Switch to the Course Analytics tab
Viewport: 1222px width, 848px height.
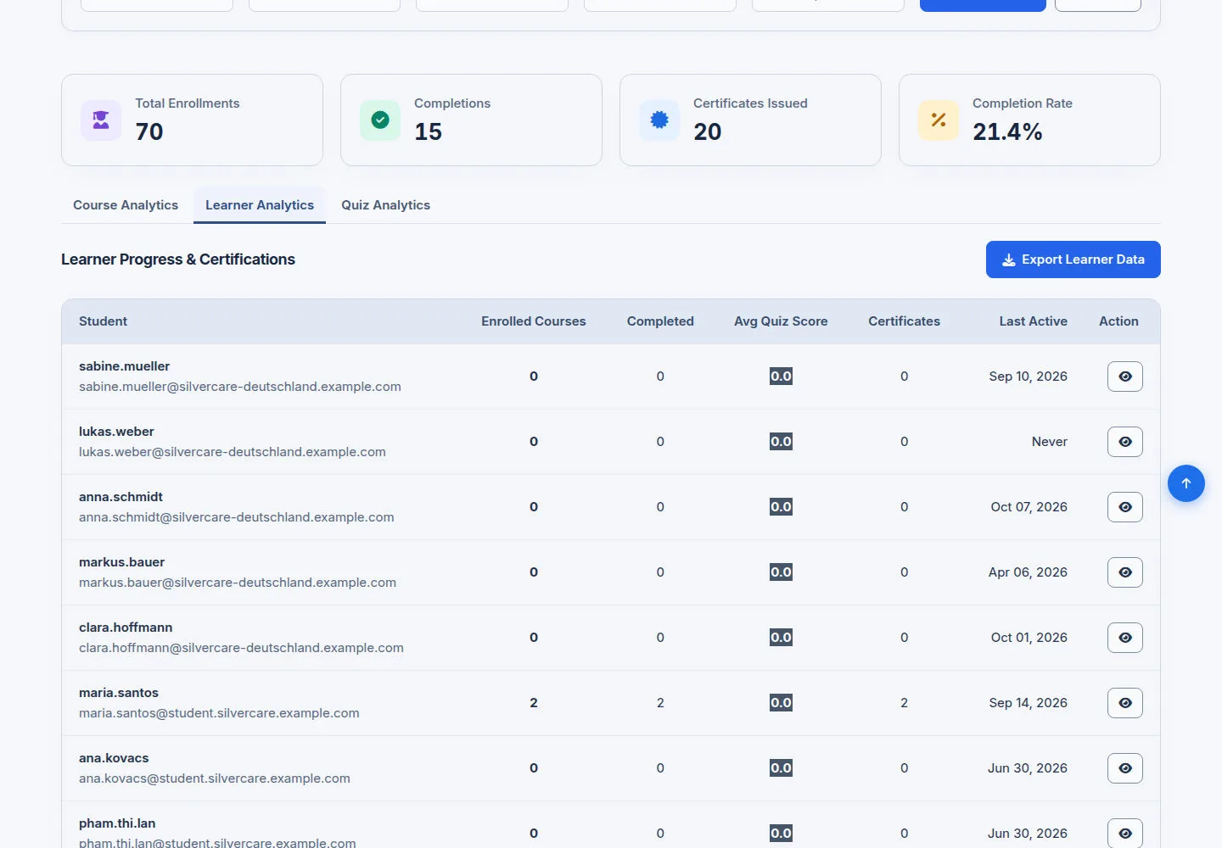[x=126, y=205]
